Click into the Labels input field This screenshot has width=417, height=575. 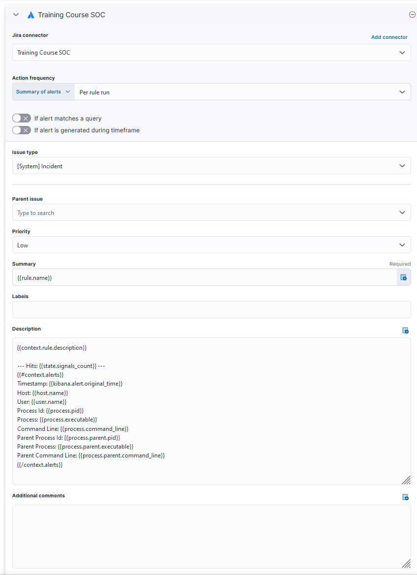click(211, 309)
